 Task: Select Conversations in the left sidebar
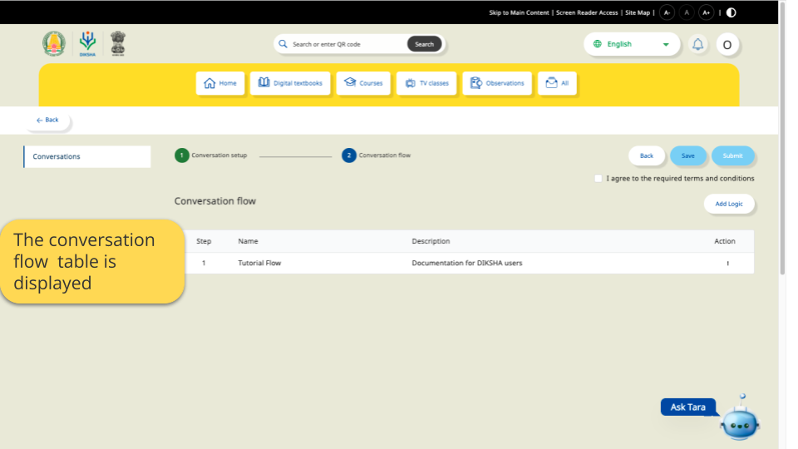87,156
